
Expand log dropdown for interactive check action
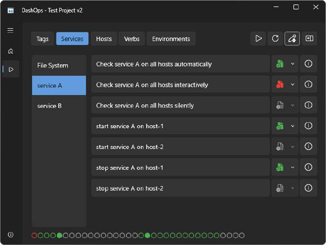292,85
